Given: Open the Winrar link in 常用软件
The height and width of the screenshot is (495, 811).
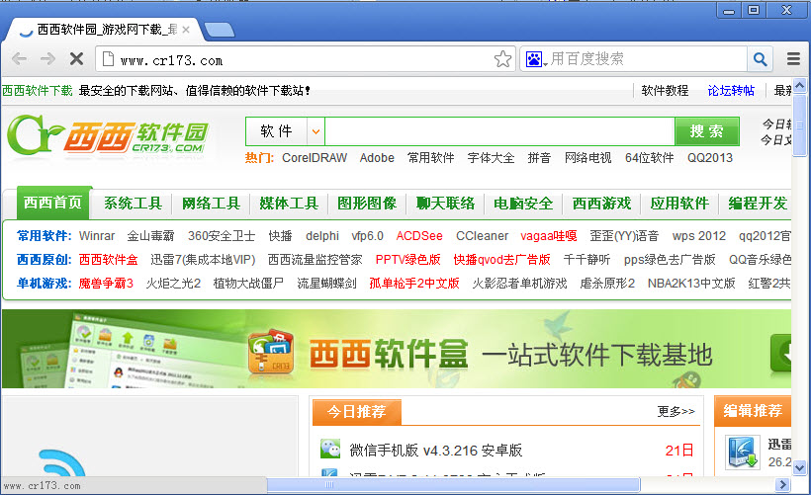Looking at the screenshot, I should (97, 235).
